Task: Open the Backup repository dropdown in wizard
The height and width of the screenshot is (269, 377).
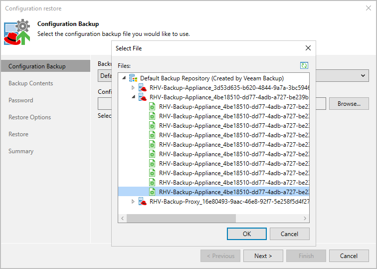Action: coord(363,76)
